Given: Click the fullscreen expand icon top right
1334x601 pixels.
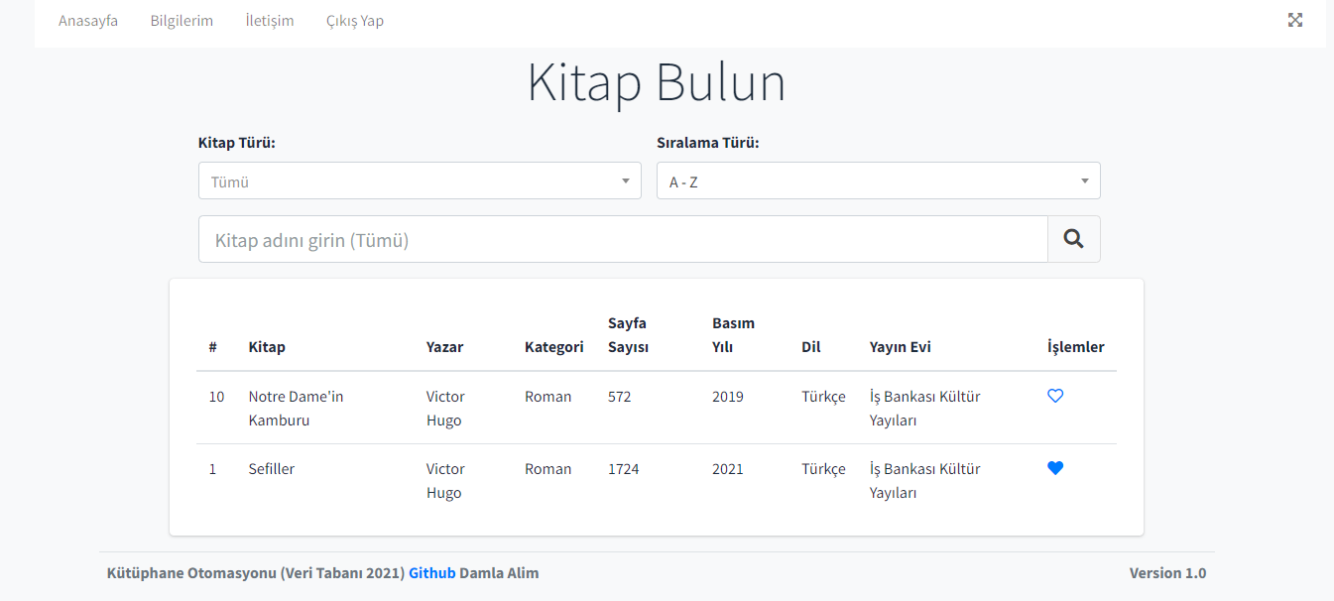Looking at the screenshot, I should pos(1295,20).
